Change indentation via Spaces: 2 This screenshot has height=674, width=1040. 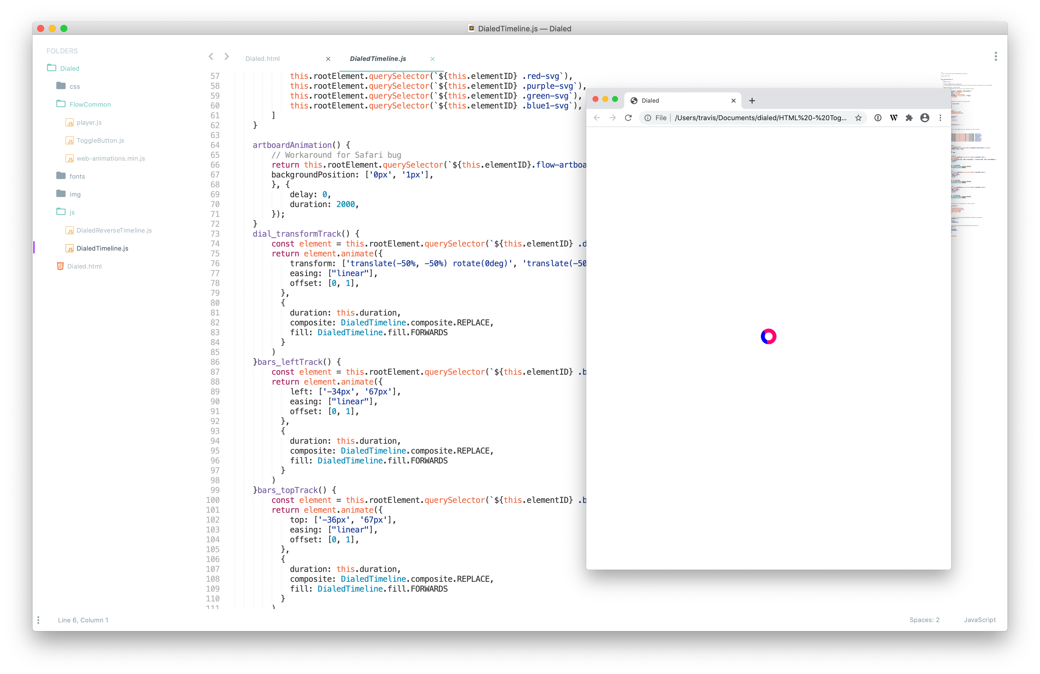click(924, 620)
